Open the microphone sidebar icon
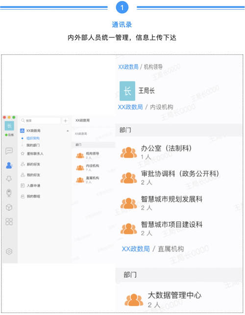The height and width of the screenshot is (315, 245). 9,193
